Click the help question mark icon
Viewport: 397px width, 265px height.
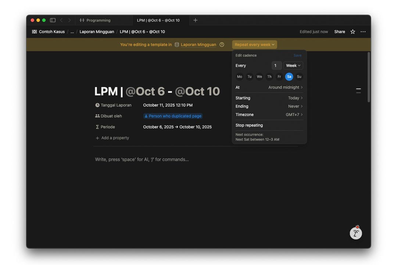coord(222,45)
